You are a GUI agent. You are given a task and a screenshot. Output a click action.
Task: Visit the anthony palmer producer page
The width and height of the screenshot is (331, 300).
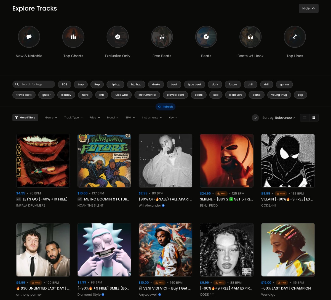pos(29,294)
